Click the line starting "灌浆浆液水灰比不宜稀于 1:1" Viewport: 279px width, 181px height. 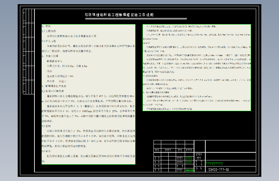tap(91, 106)
